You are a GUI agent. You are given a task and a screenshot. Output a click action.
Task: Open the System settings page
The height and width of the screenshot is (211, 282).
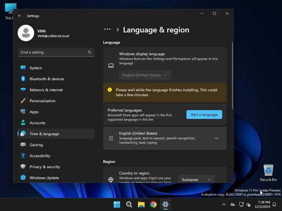point(56,68)
